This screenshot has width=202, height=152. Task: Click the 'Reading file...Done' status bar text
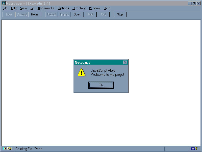[29, 149]
